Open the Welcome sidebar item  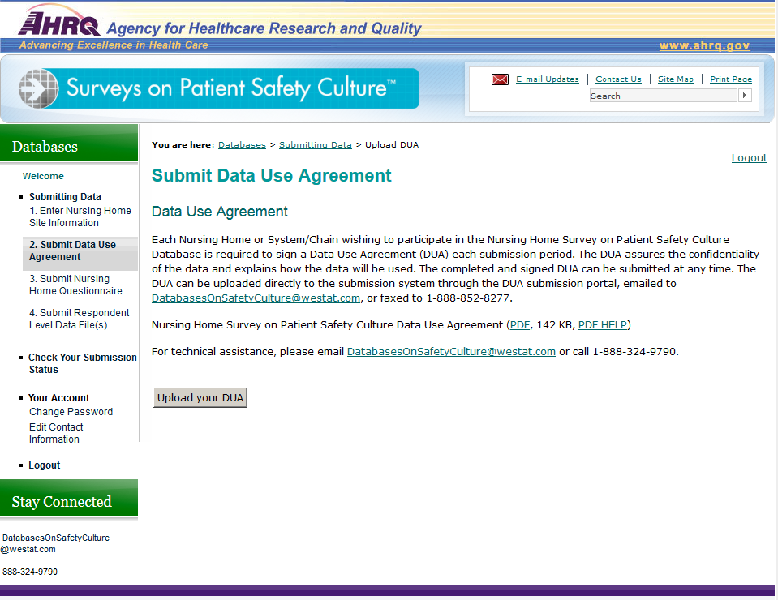coord(43,176)
